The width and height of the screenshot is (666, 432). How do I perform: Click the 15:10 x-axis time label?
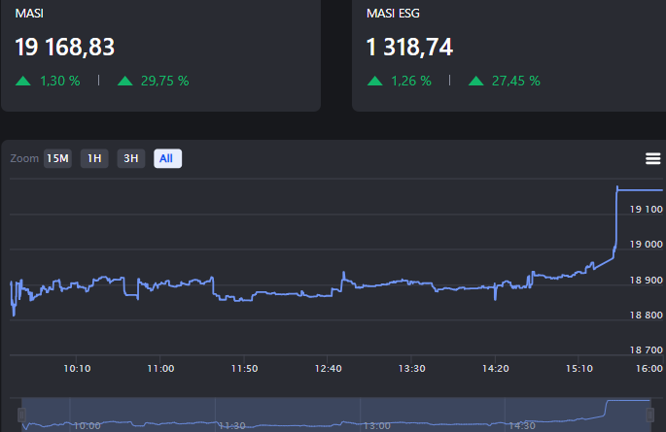(578, 368)
